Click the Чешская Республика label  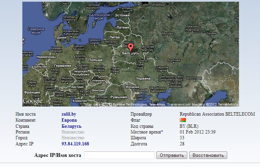click(81, 73)
